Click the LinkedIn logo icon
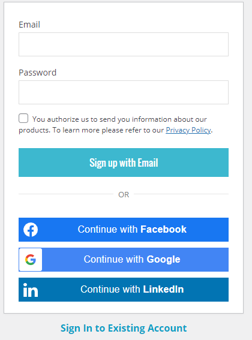 tap(31, 290)
